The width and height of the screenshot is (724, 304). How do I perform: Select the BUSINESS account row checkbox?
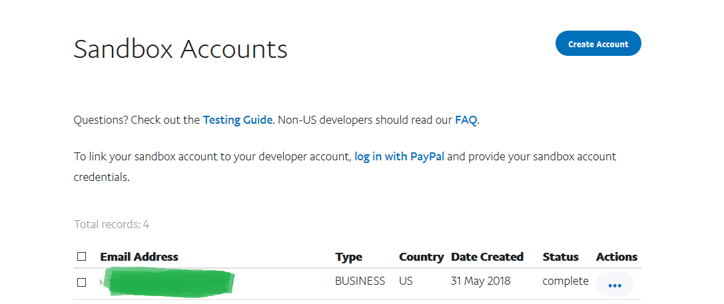(81, 282)
